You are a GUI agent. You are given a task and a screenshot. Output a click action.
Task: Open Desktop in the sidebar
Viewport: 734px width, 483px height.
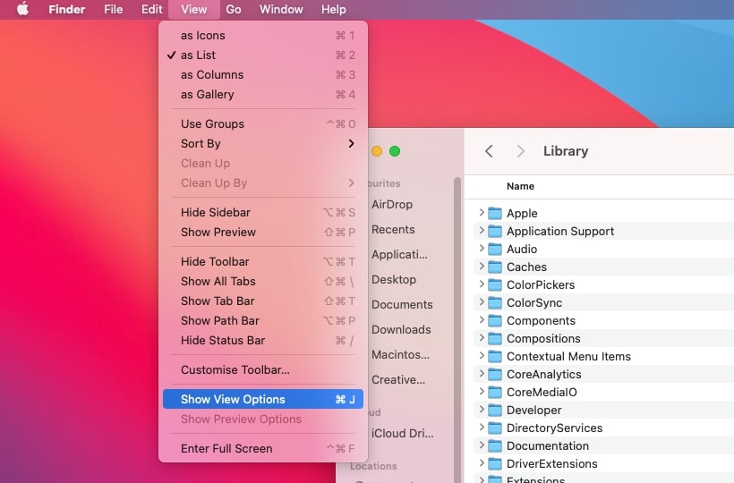click(394, 280)
